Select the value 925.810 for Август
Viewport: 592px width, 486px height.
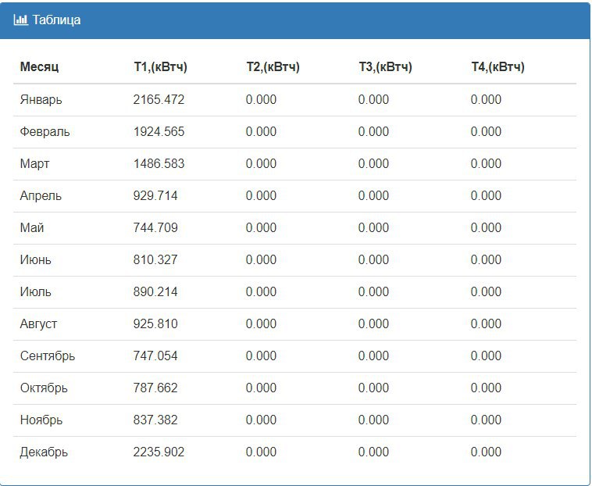point(155,324)
